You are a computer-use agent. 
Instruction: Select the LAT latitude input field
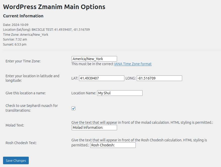[x=101, y=78]
